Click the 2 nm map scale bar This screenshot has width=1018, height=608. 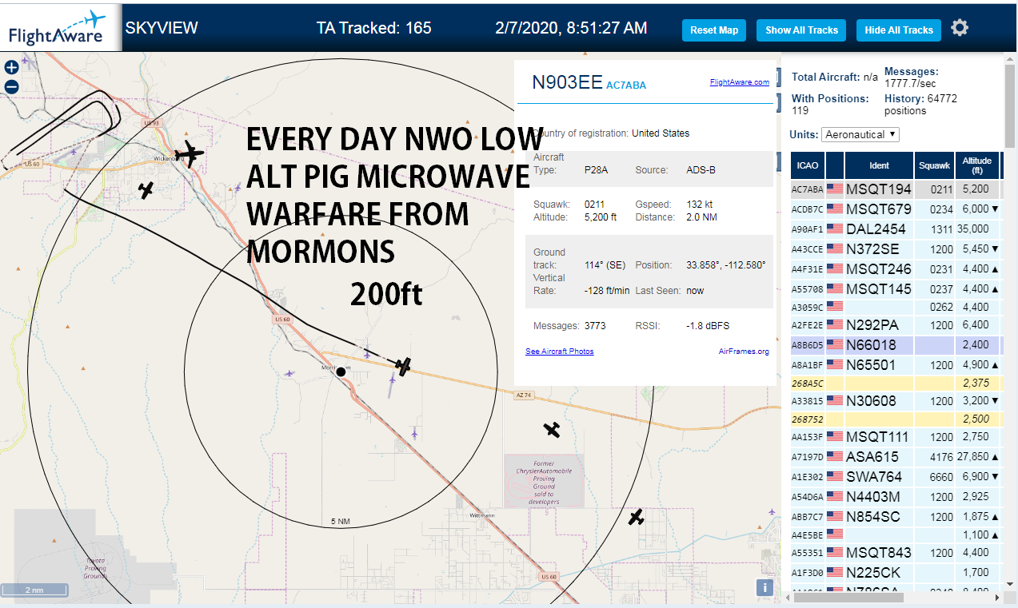point(34,590)
